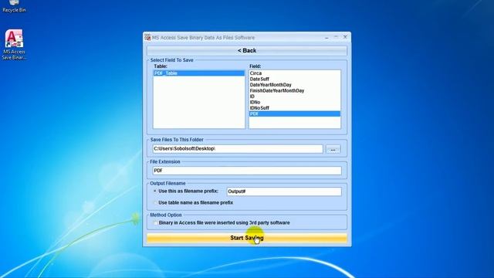The height and width of the screenshot is (278, 494).
Task: Open the Recycle Bin desktop icon
Action: point(14,6)
